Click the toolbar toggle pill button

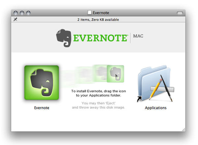(180, 13)
